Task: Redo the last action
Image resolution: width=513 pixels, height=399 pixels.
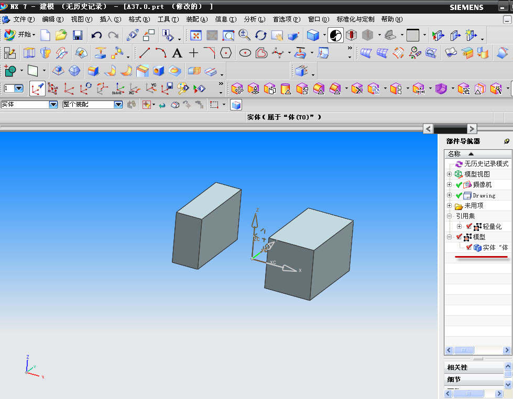Action: click(x=113, y=35)
